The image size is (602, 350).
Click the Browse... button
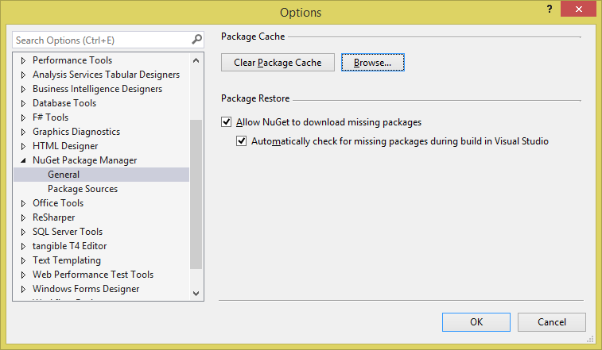coord(372,62)
